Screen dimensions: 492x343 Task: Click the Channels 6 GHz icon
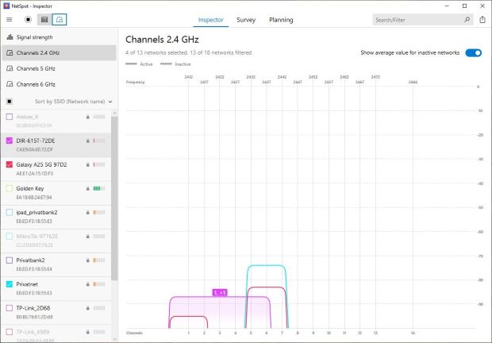point(10,84)
